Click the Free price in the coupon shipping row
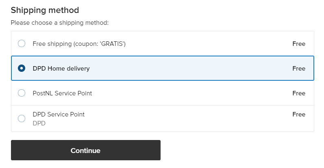Screen dimensions: 324x168 299,44
